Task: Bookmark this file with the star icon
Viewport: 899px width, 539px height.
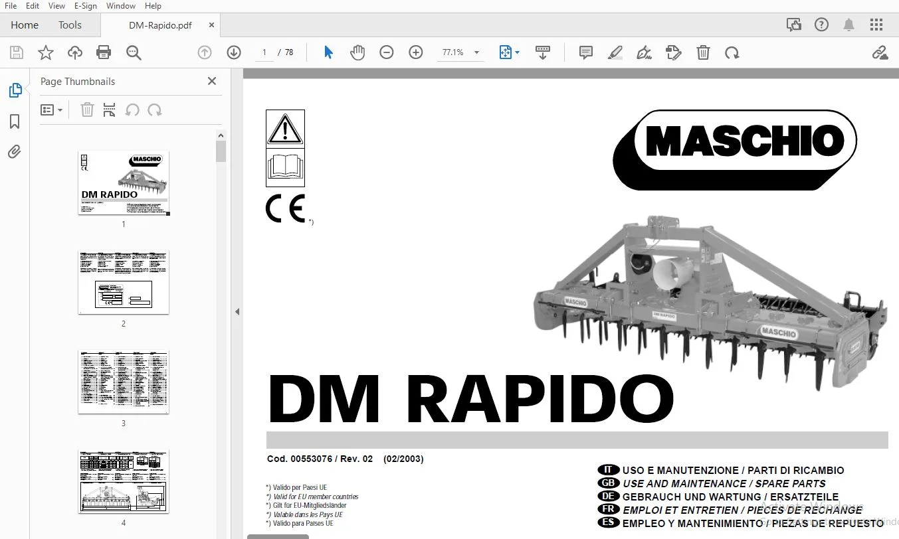Action: point(46,52)
